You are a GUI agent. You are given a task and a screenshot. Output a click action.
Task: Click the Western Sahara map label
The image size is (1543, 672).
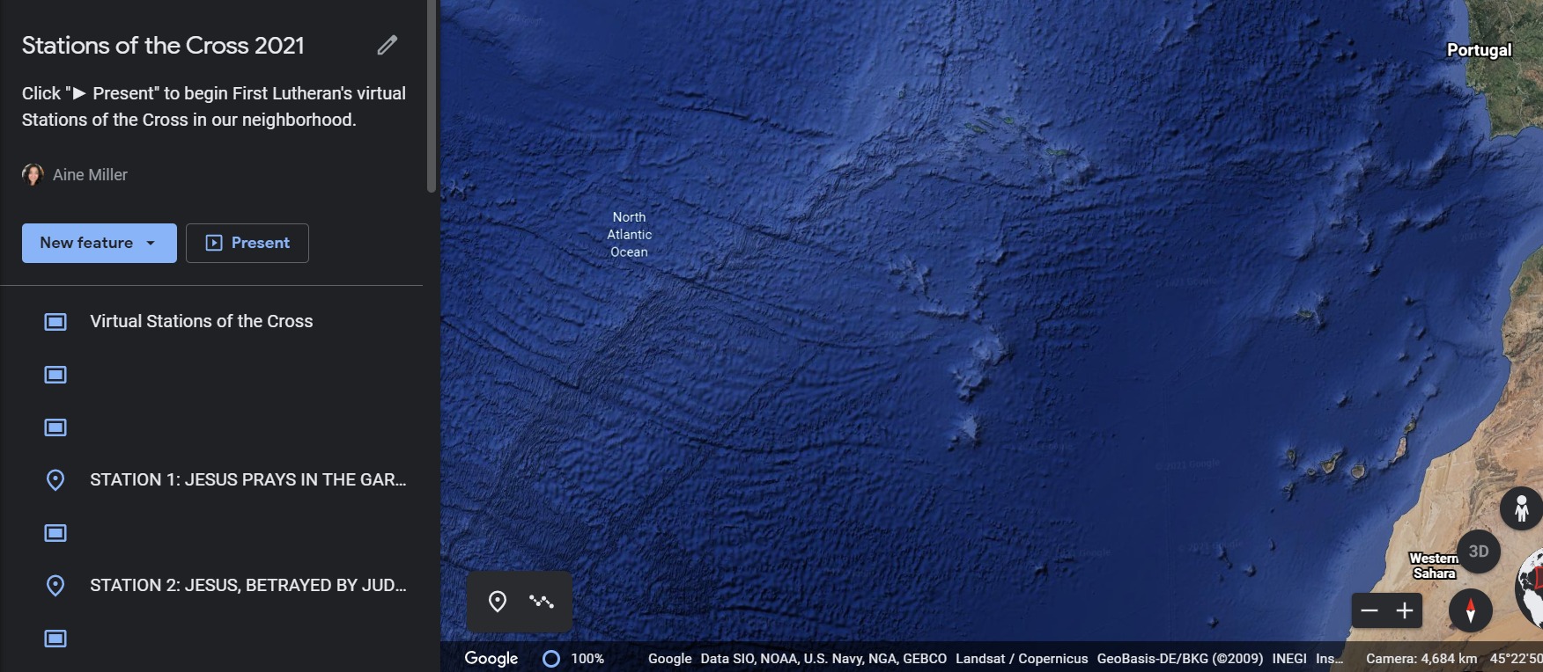pyautogui.click(x=1433, y=566)
